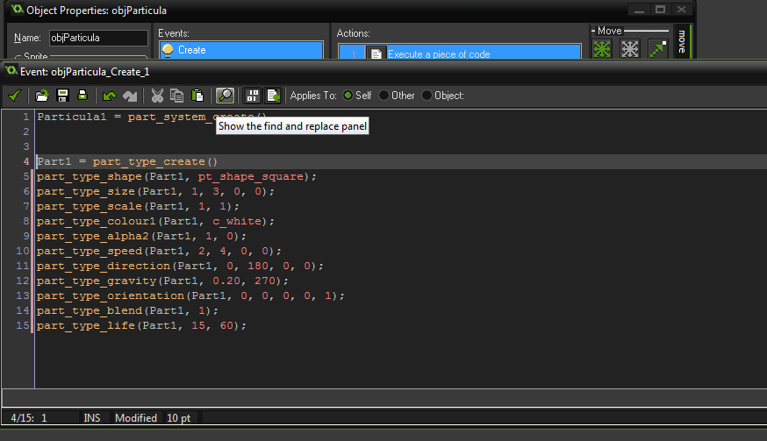Open the grid-style check icon
The image size is (767, 441).
(x=253, y=96)
